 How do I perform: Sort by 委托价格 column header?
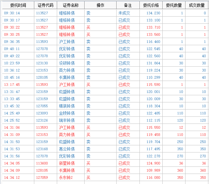(x=151, y=5)
